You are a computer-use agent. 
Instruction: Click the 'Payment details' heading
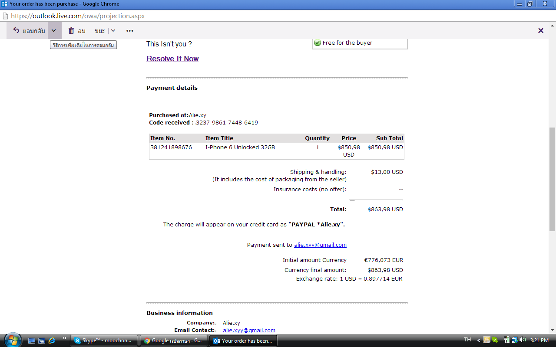pos(172,88)
